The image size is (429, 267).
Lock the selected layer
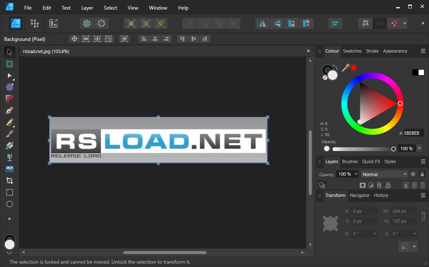click(422, 174)
